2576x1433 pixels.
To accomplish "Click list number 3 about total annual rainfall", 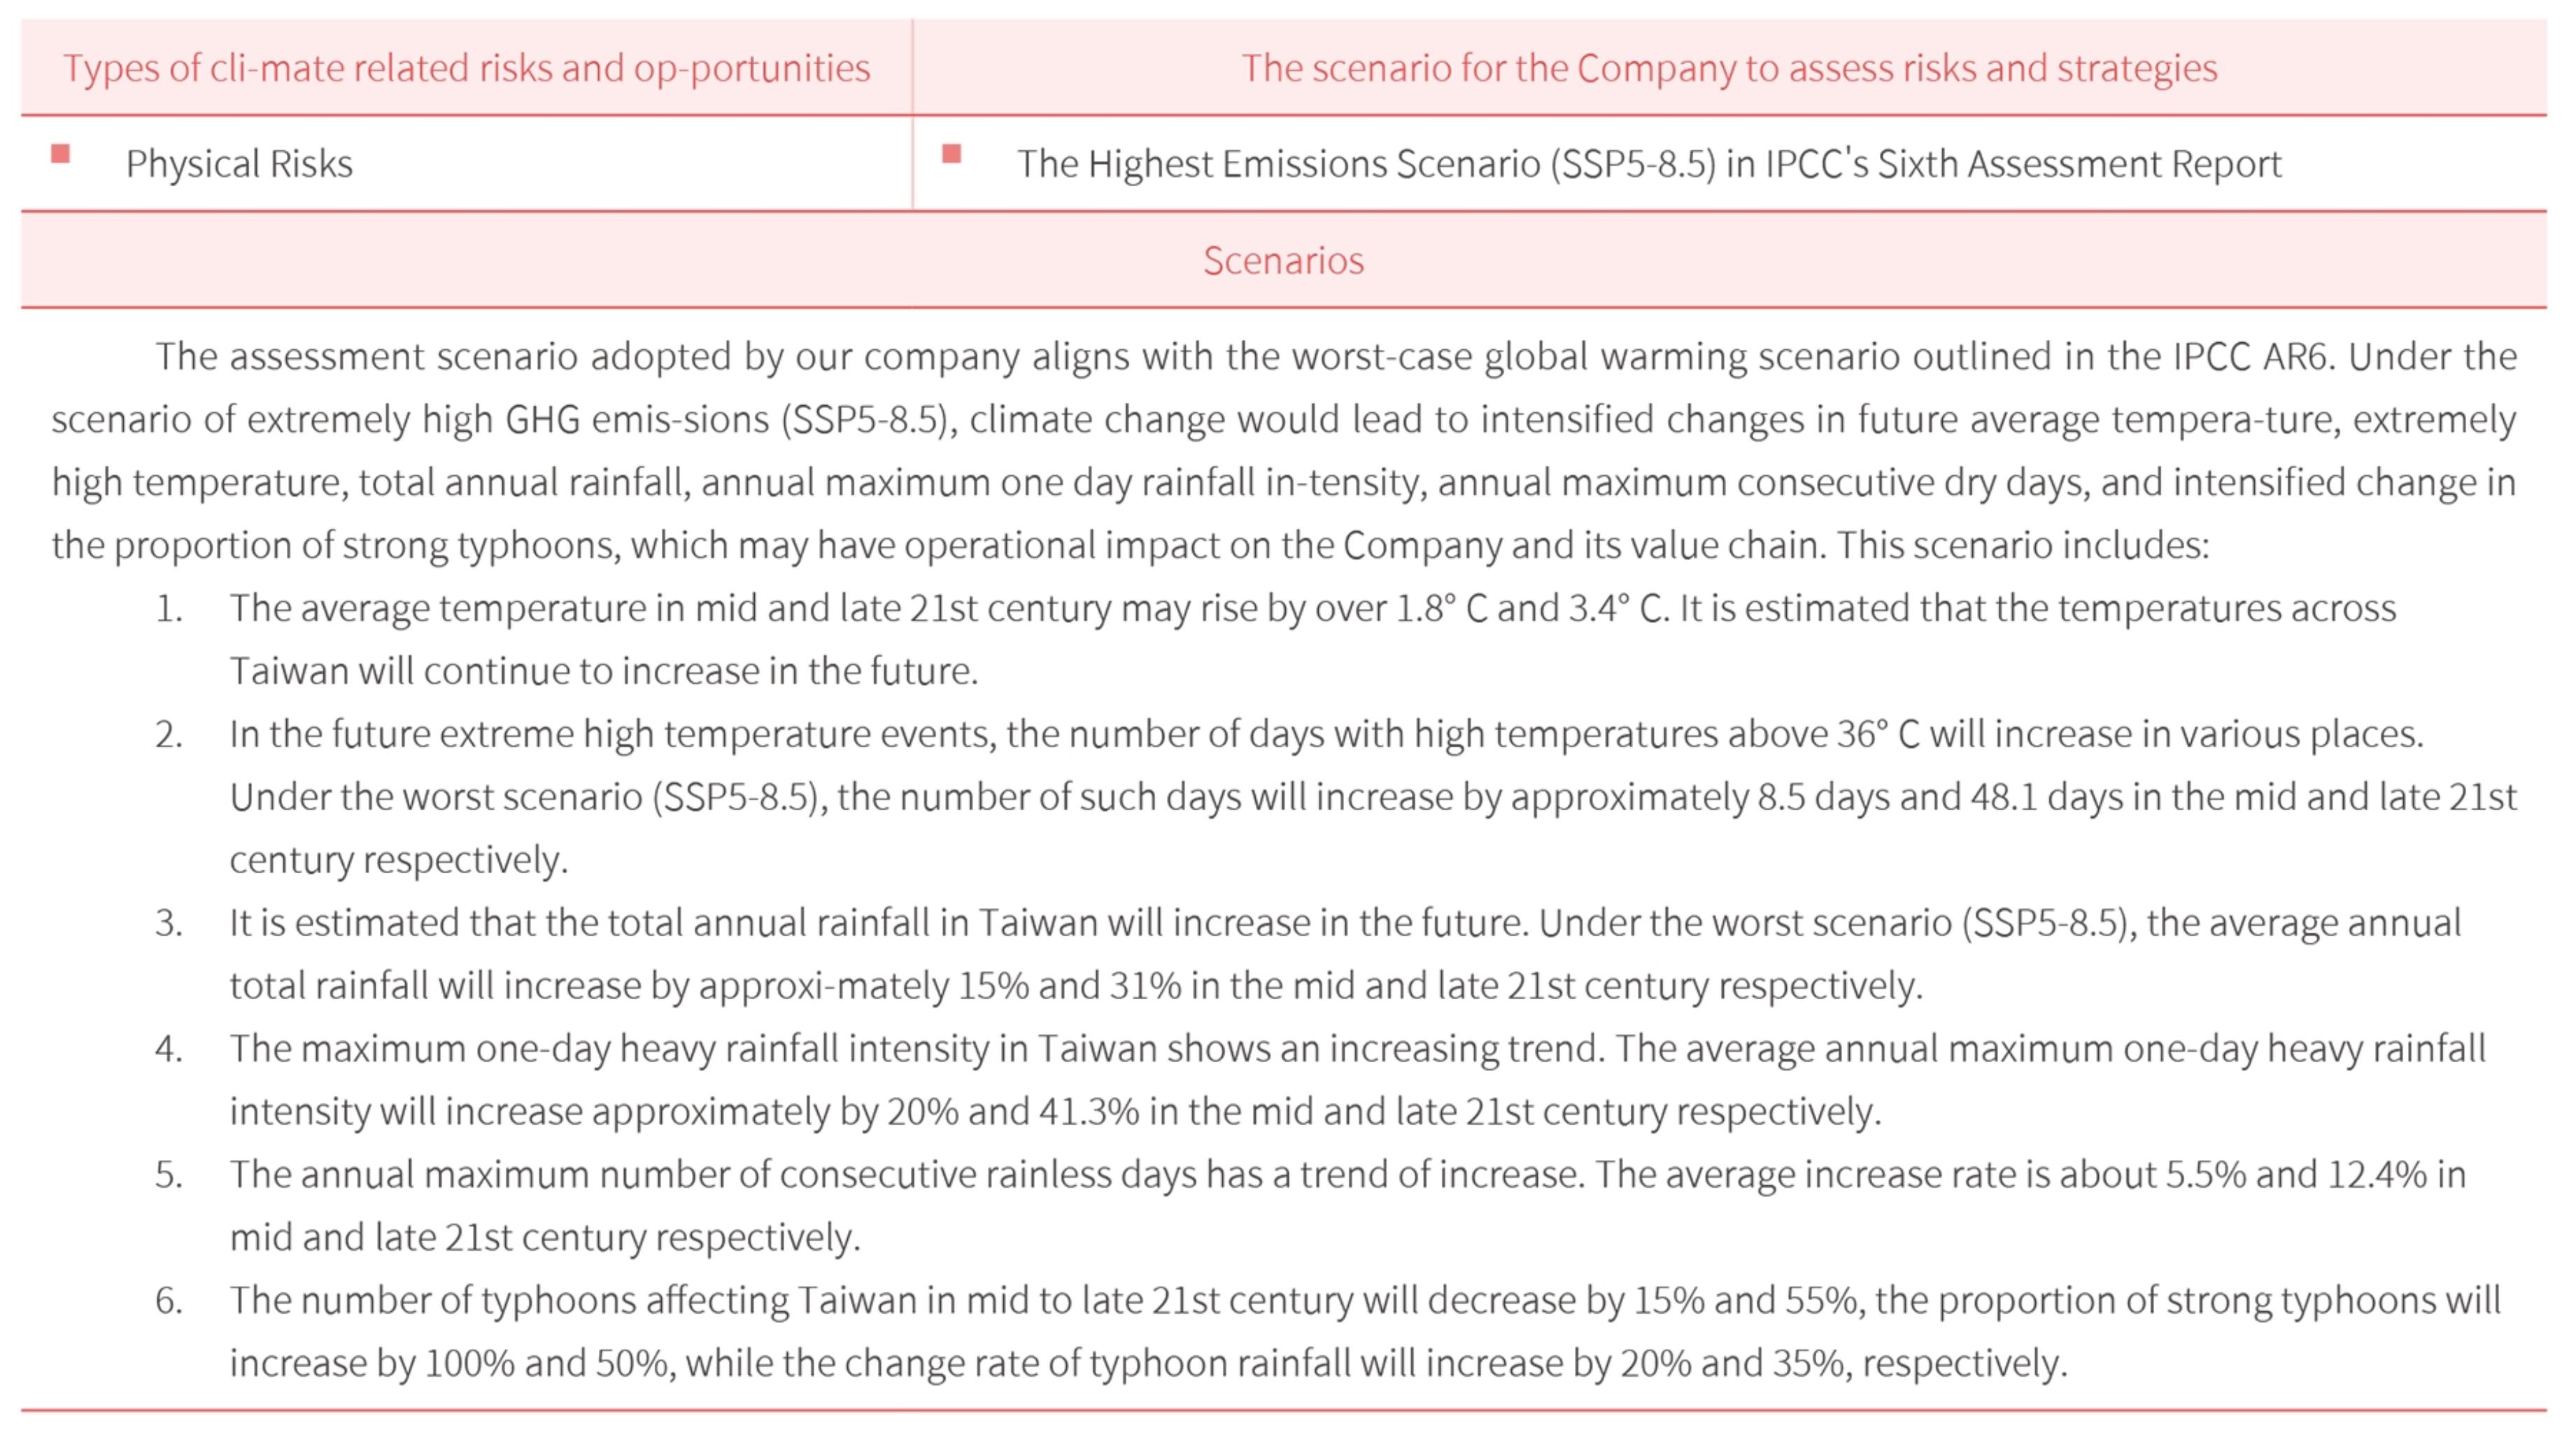I will point(168,923).
